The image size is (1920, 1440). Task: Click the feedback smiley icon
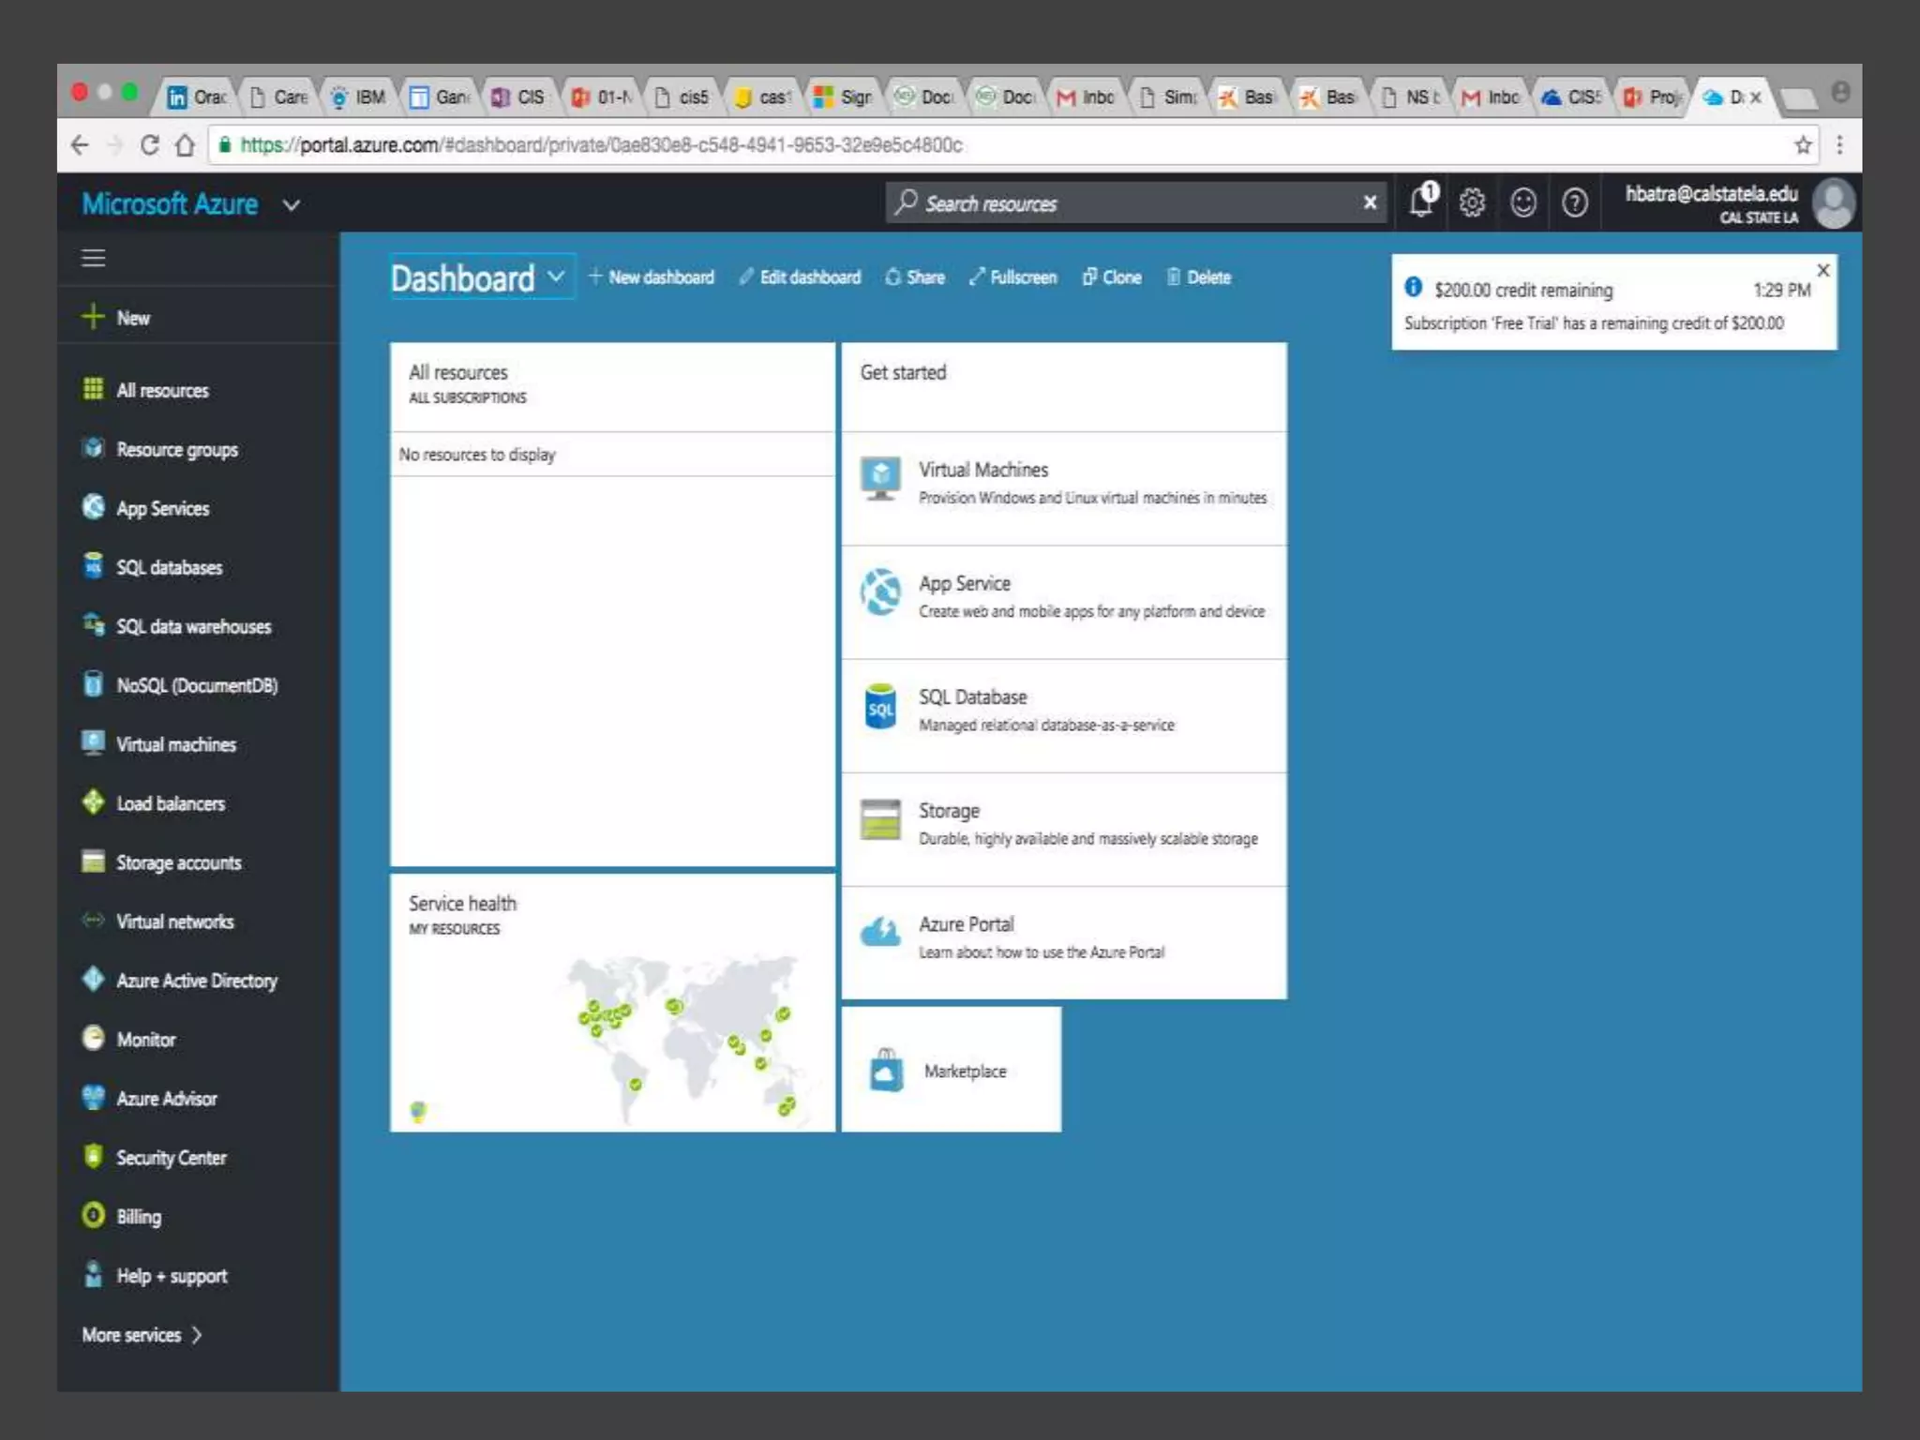click(x=1523, y=202)
